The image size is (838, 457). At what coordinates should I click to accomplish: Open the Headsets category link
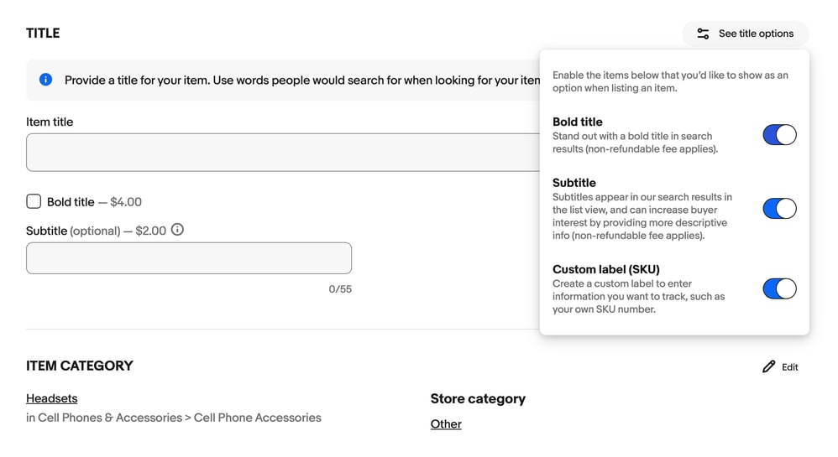[x=52, y=398]
